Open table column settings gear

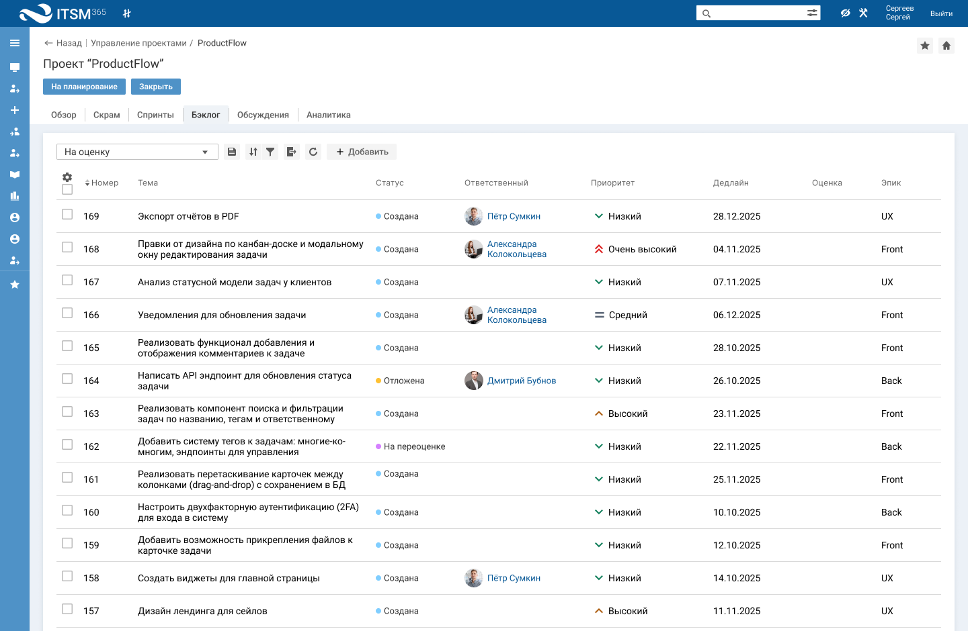[67, 177]
